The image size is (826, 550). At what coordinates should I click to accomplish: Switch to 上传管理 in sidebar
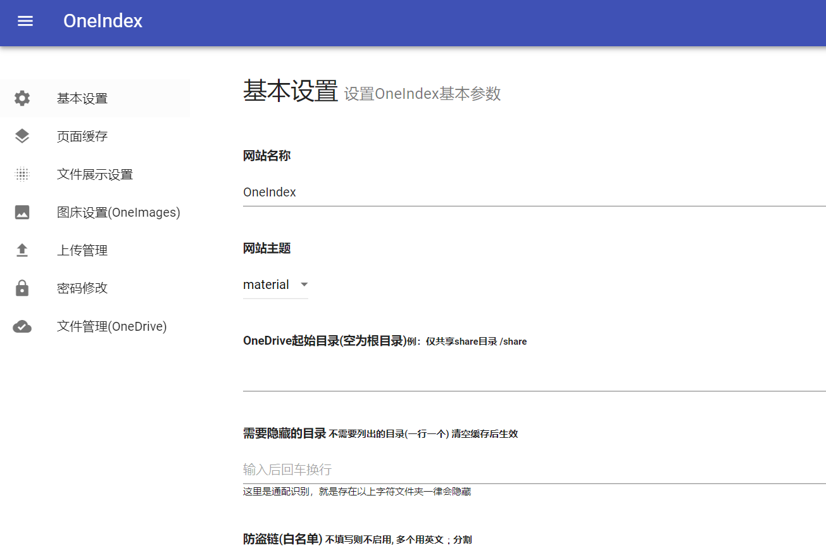[82, 250]
